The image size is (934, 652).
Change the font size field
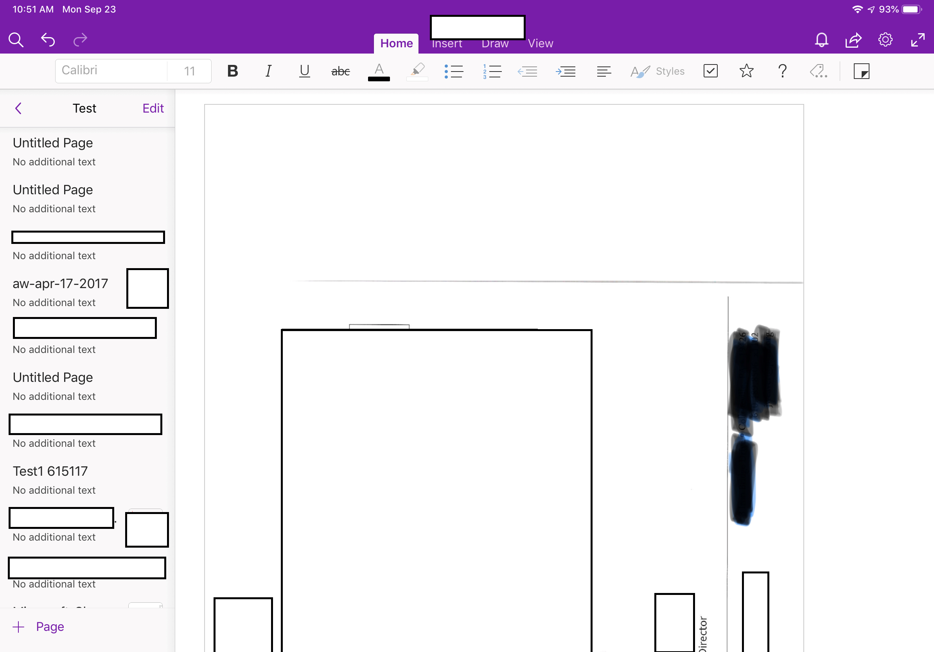click(190, 71)
